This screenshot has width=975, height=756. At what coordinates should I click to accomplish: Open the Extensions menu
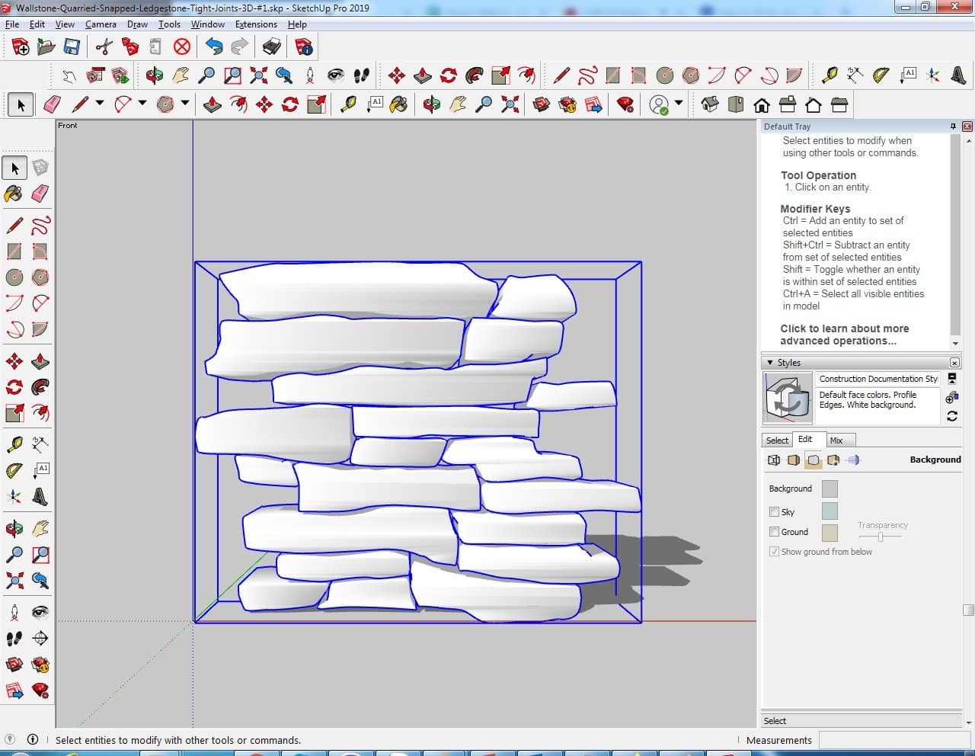click(256, 24)
